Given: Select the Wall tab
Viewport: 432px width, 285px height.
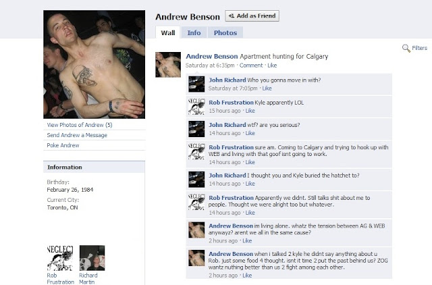Looking at the screenshot, I should pos(168,33).
